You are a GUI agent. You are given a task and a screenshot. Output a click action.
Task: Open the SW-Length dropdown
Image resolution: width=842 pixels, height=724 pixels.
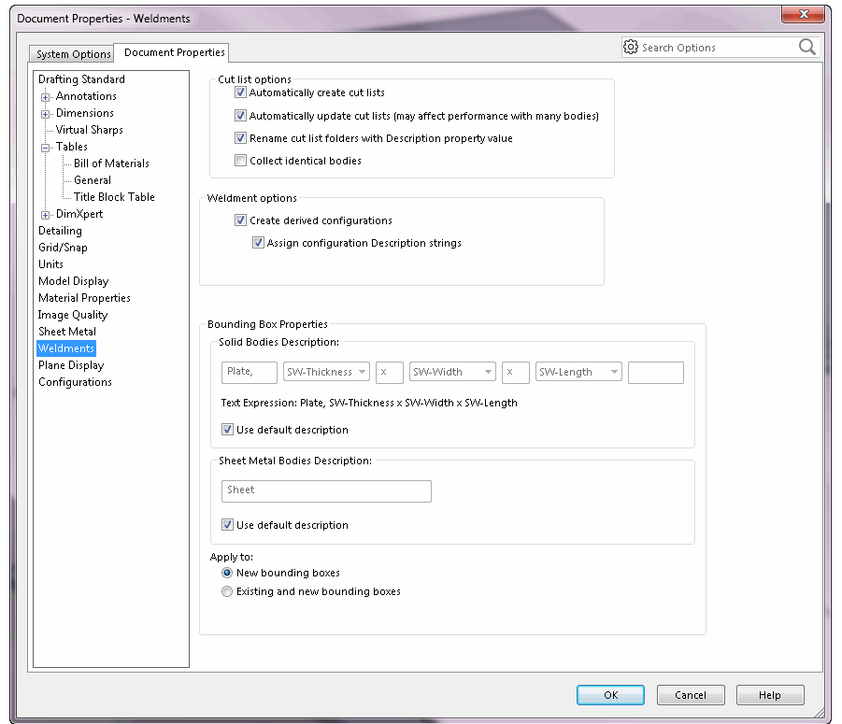(x=578, y=372)
